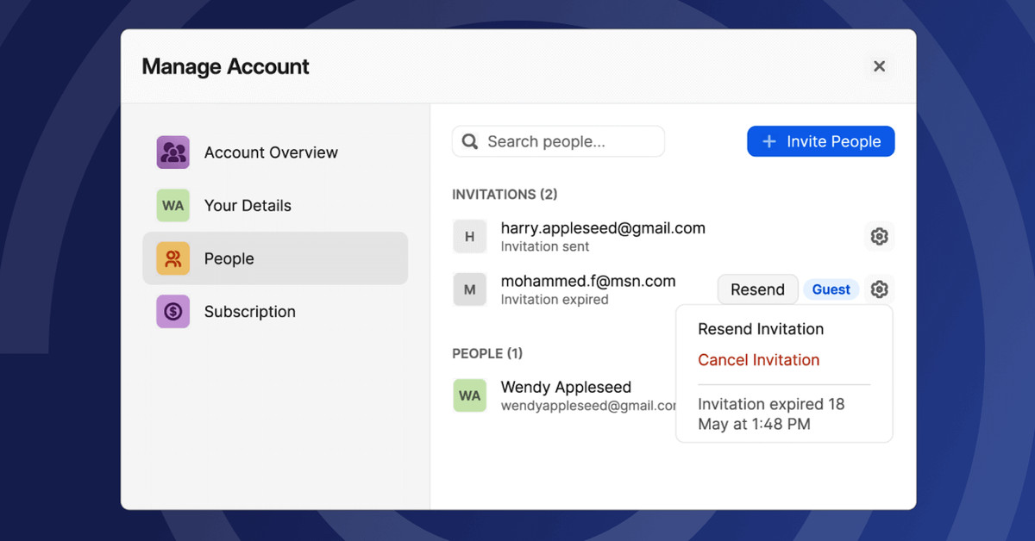Image resolution: width=1035 pixels, height=541 pixels.
Task: Click the WA badge next to Your Details
Action: point(172,205)
